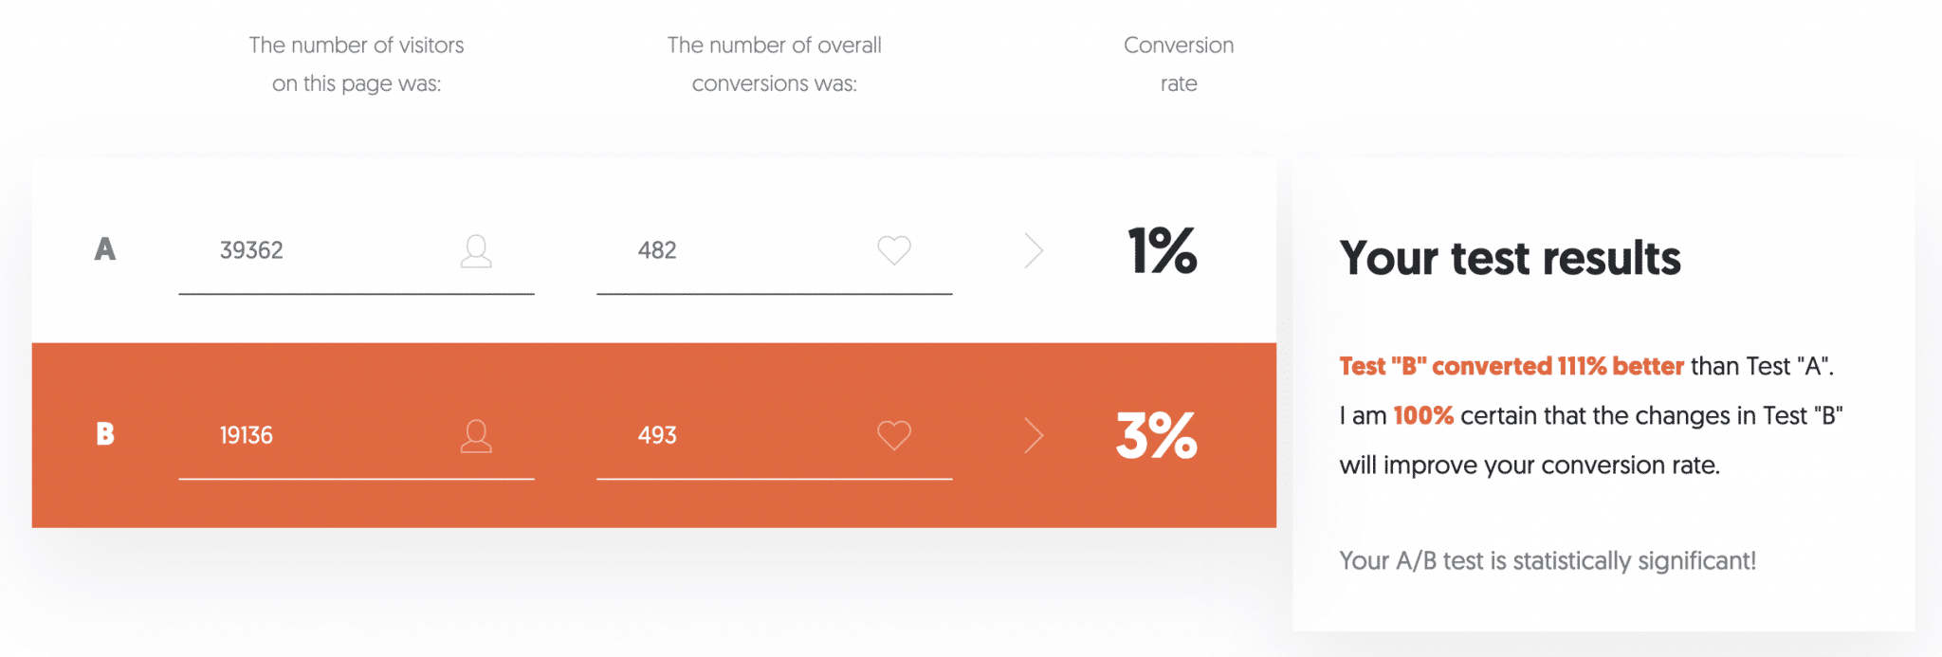Click the 'number of overall conversions' header
The height and width of the screenshot is (657, 1942).
(x=775, y=64)
